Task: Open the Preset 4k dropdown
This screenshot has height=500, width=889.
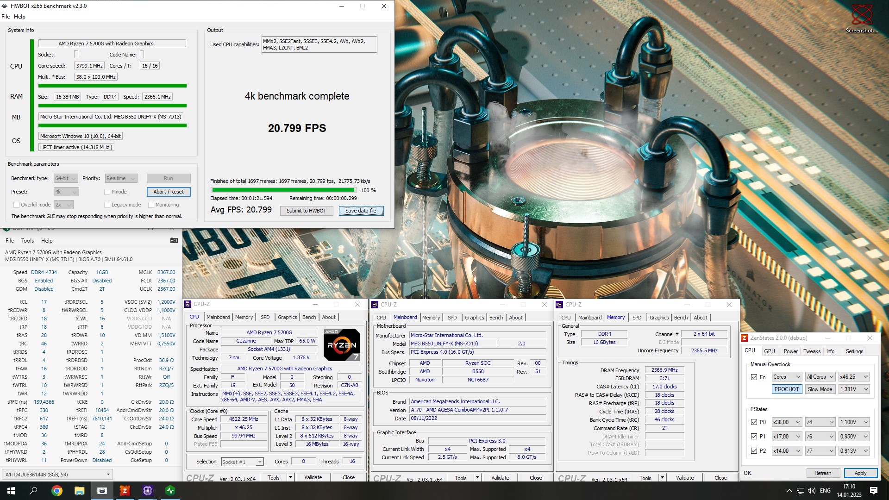Action: coord(66,192)
